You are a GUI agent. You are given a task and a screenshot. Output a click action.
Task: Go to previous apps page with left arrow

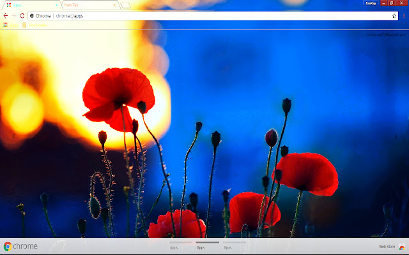14,136
